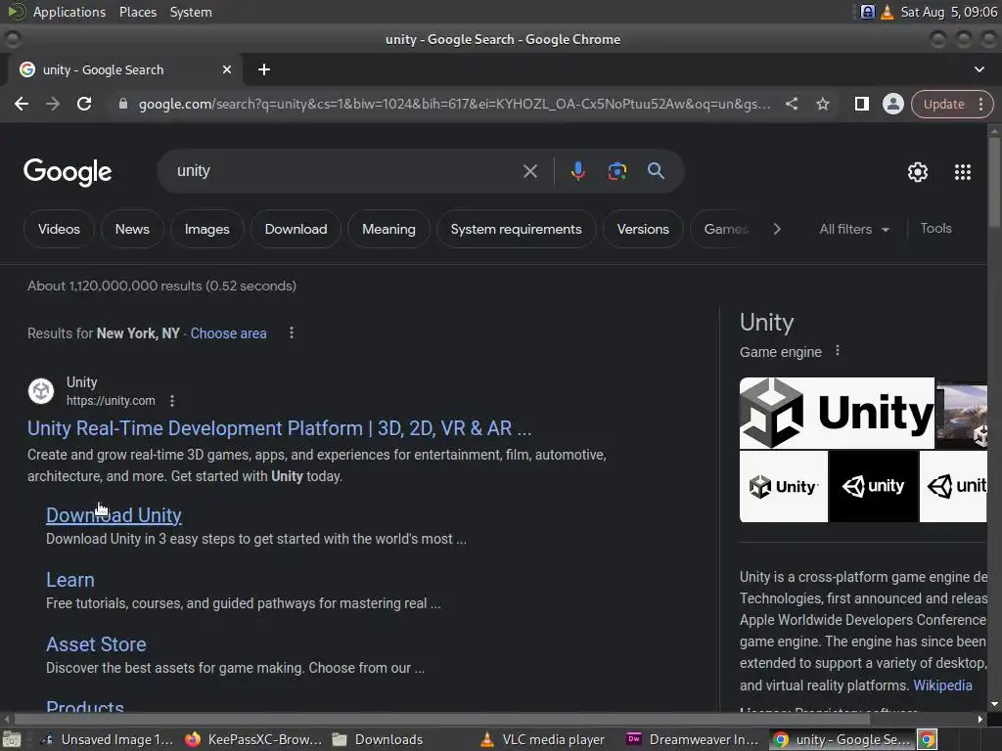Show more filter chips with right chevron

coord(776,229)
